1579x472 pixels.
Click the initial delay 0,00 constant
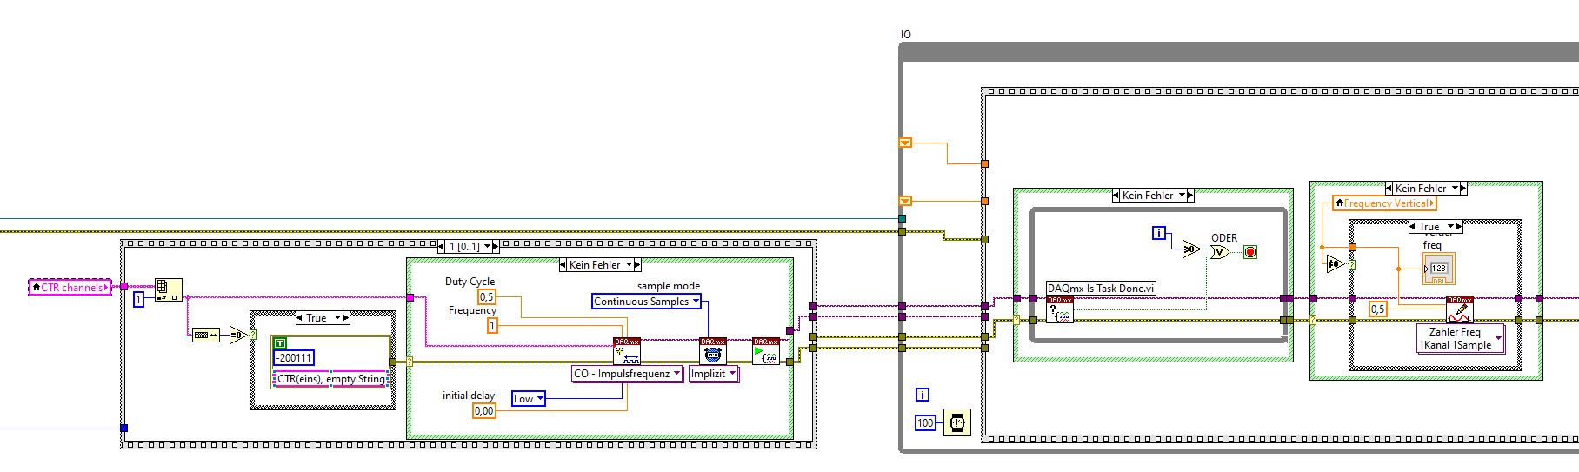484,411
